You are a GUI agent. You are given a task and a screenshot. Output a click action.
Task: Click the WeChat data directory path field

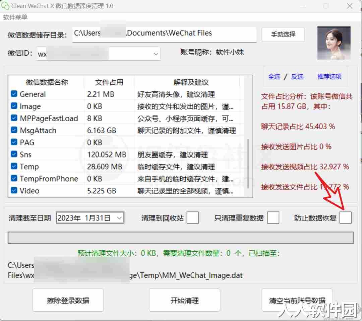164,34
